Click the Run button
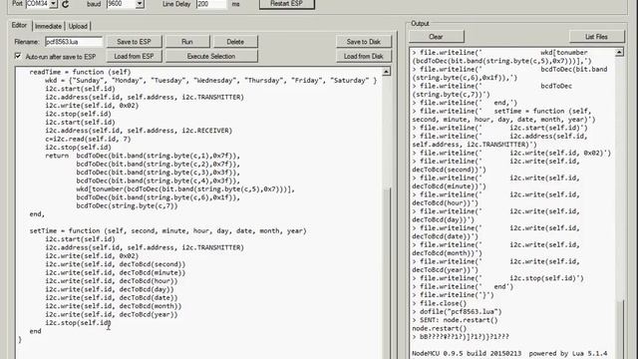 [187, 42]
